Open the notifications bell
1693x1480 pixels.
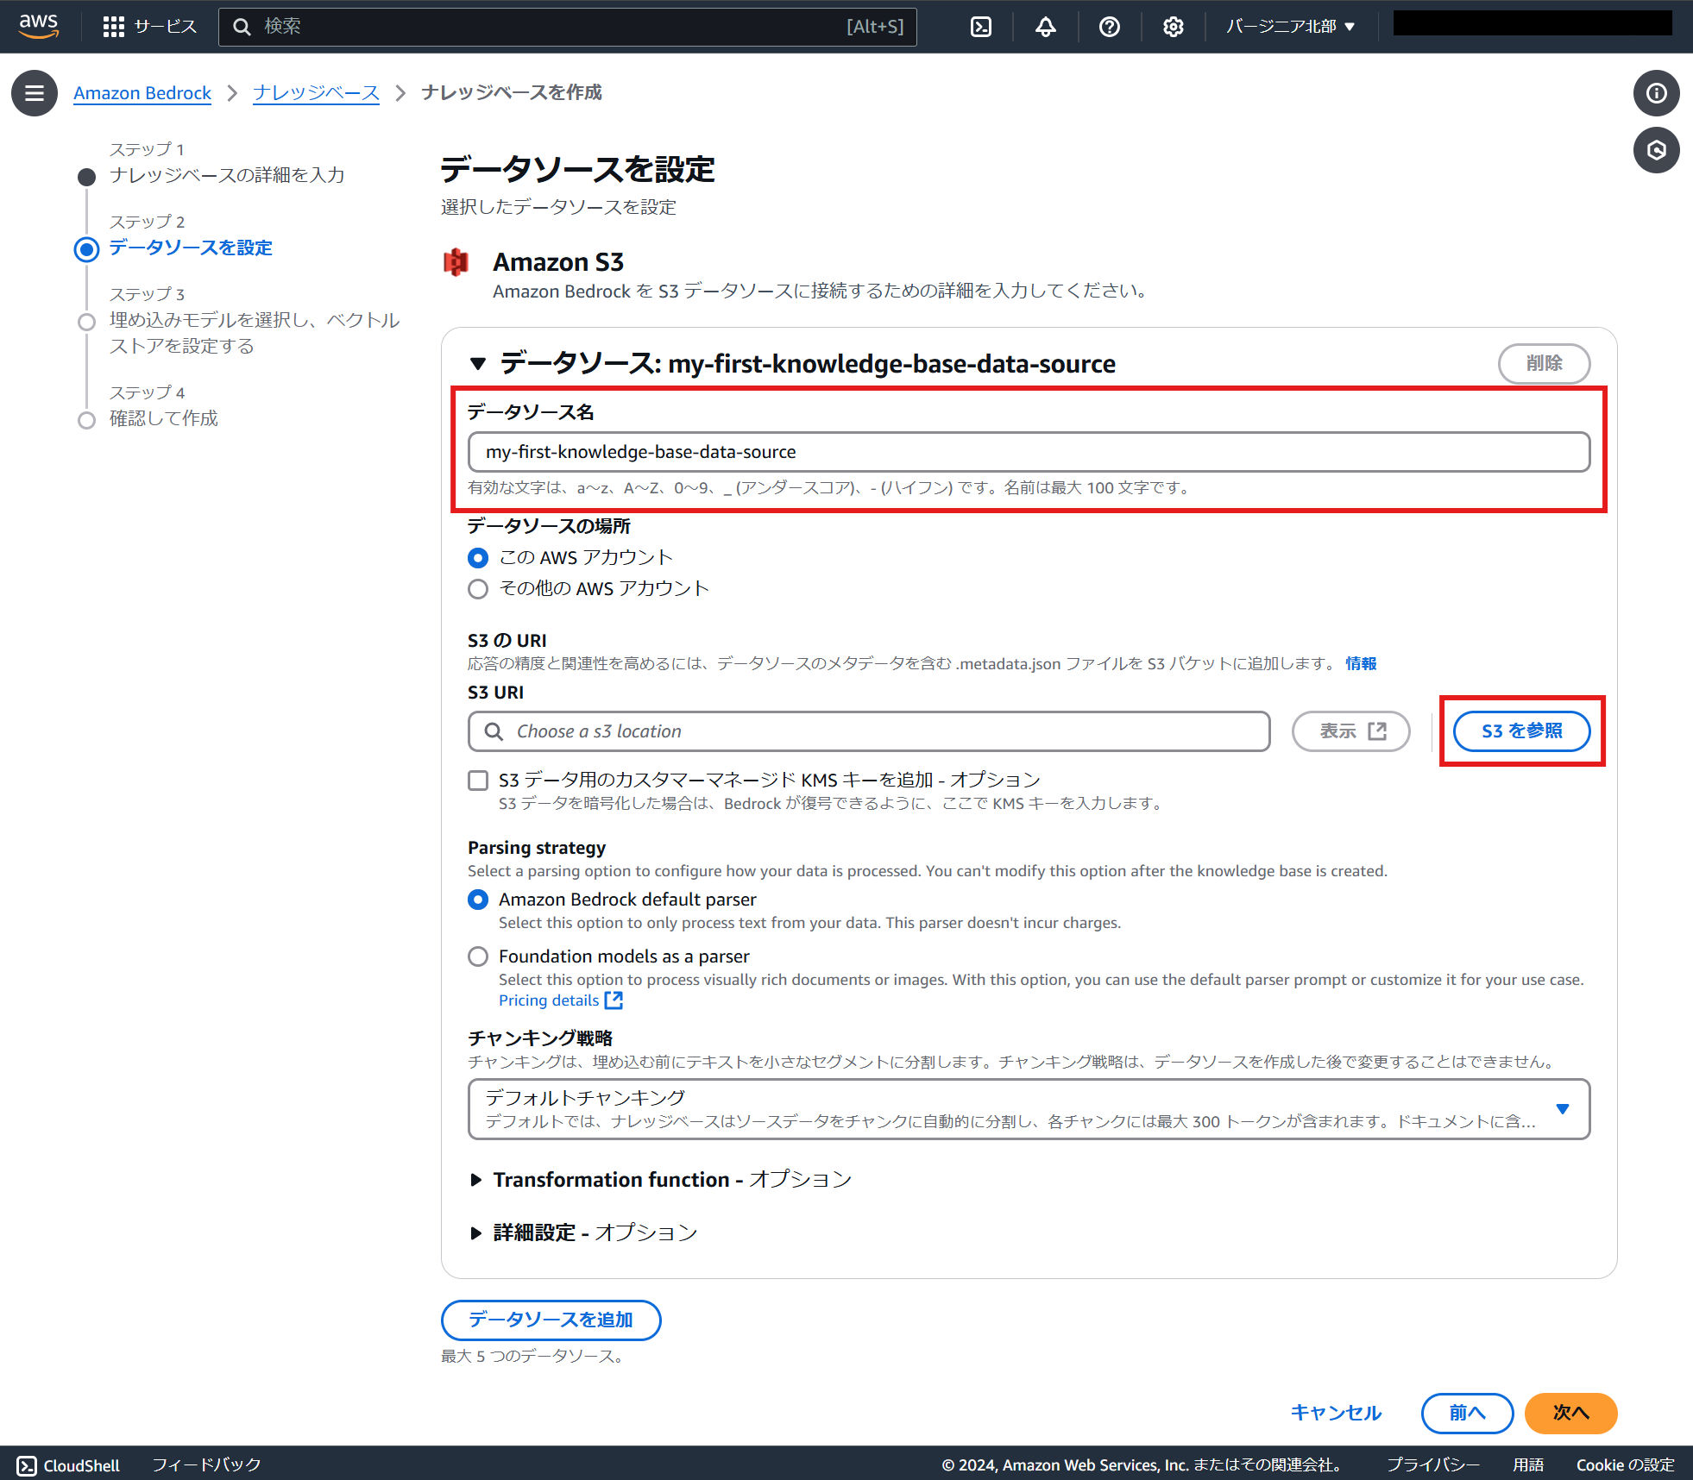[x=1045, y=27]
